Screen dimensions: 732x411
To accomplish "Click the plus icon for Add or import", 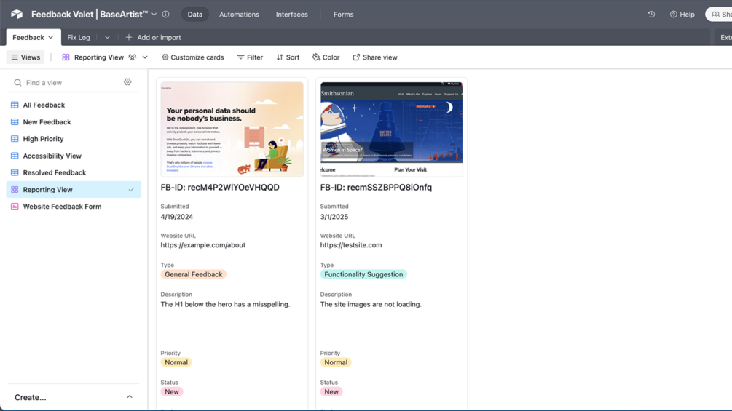I will [129, 37].
